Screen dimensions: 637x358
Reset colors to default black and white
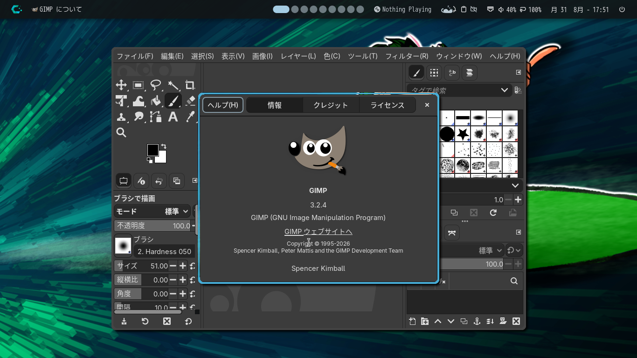pos(149,160)
